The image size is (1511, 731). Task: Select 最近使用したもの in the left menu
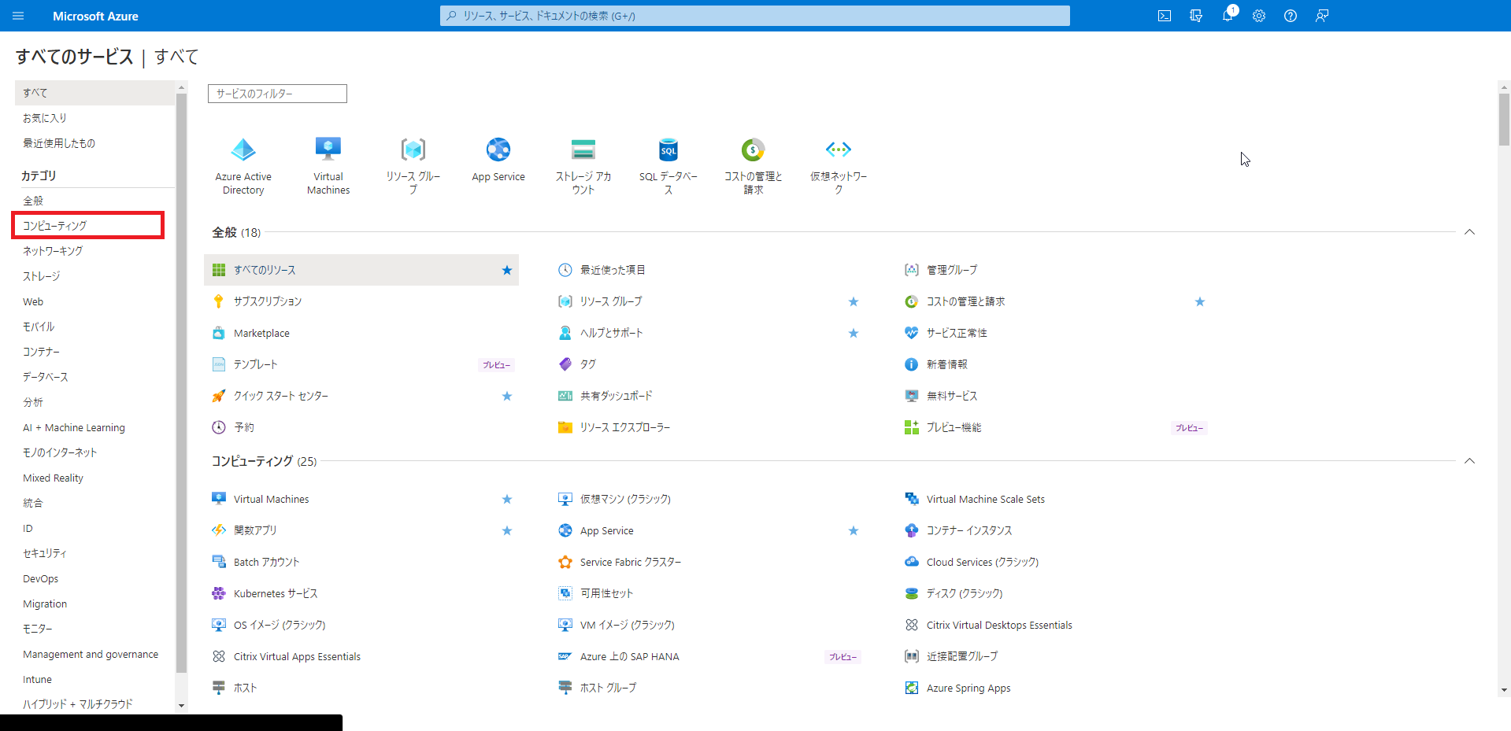click(x=94, y=143)
